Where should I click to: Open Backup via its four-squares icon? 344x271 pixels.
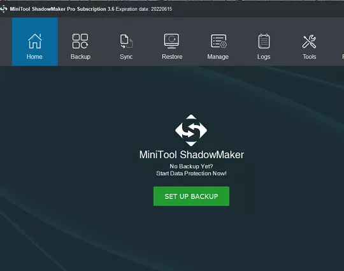(x=80, y=41)
